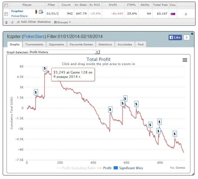Click the $47.79 average stake cell
Image resolution: width=198 pixels, height=179 pixels.
[81, 14]
